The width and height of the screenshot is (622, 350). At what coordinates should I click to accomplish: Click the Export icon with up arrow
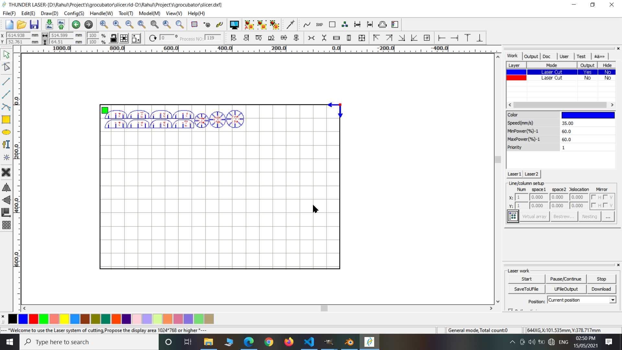pos(61,25)
